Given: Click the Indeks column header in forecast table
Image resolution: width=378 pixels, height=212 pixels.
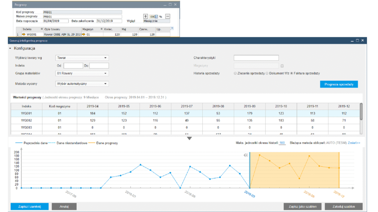Looking at the screenshot, I should 27,106.
